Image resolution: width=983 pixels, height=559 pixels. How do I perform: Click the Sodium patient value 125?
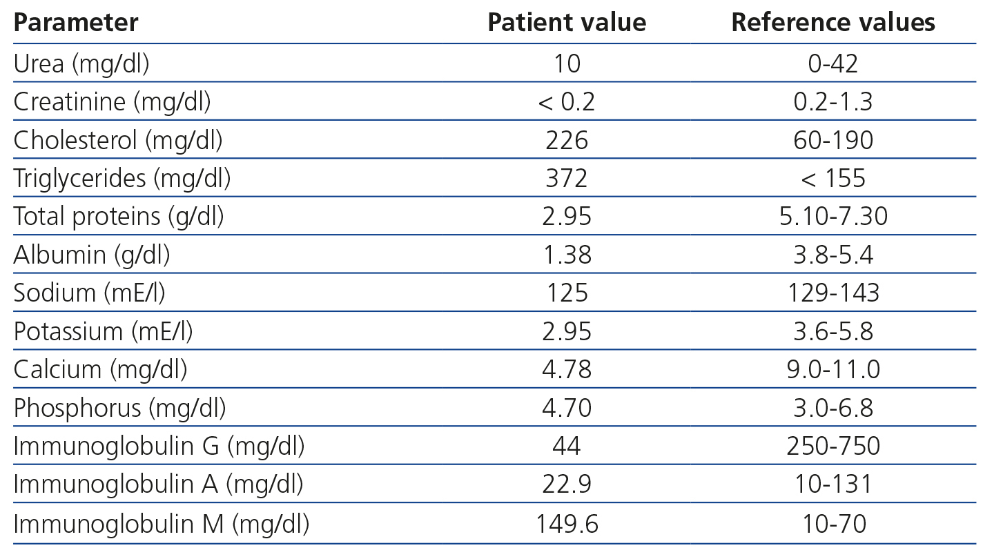567,293
